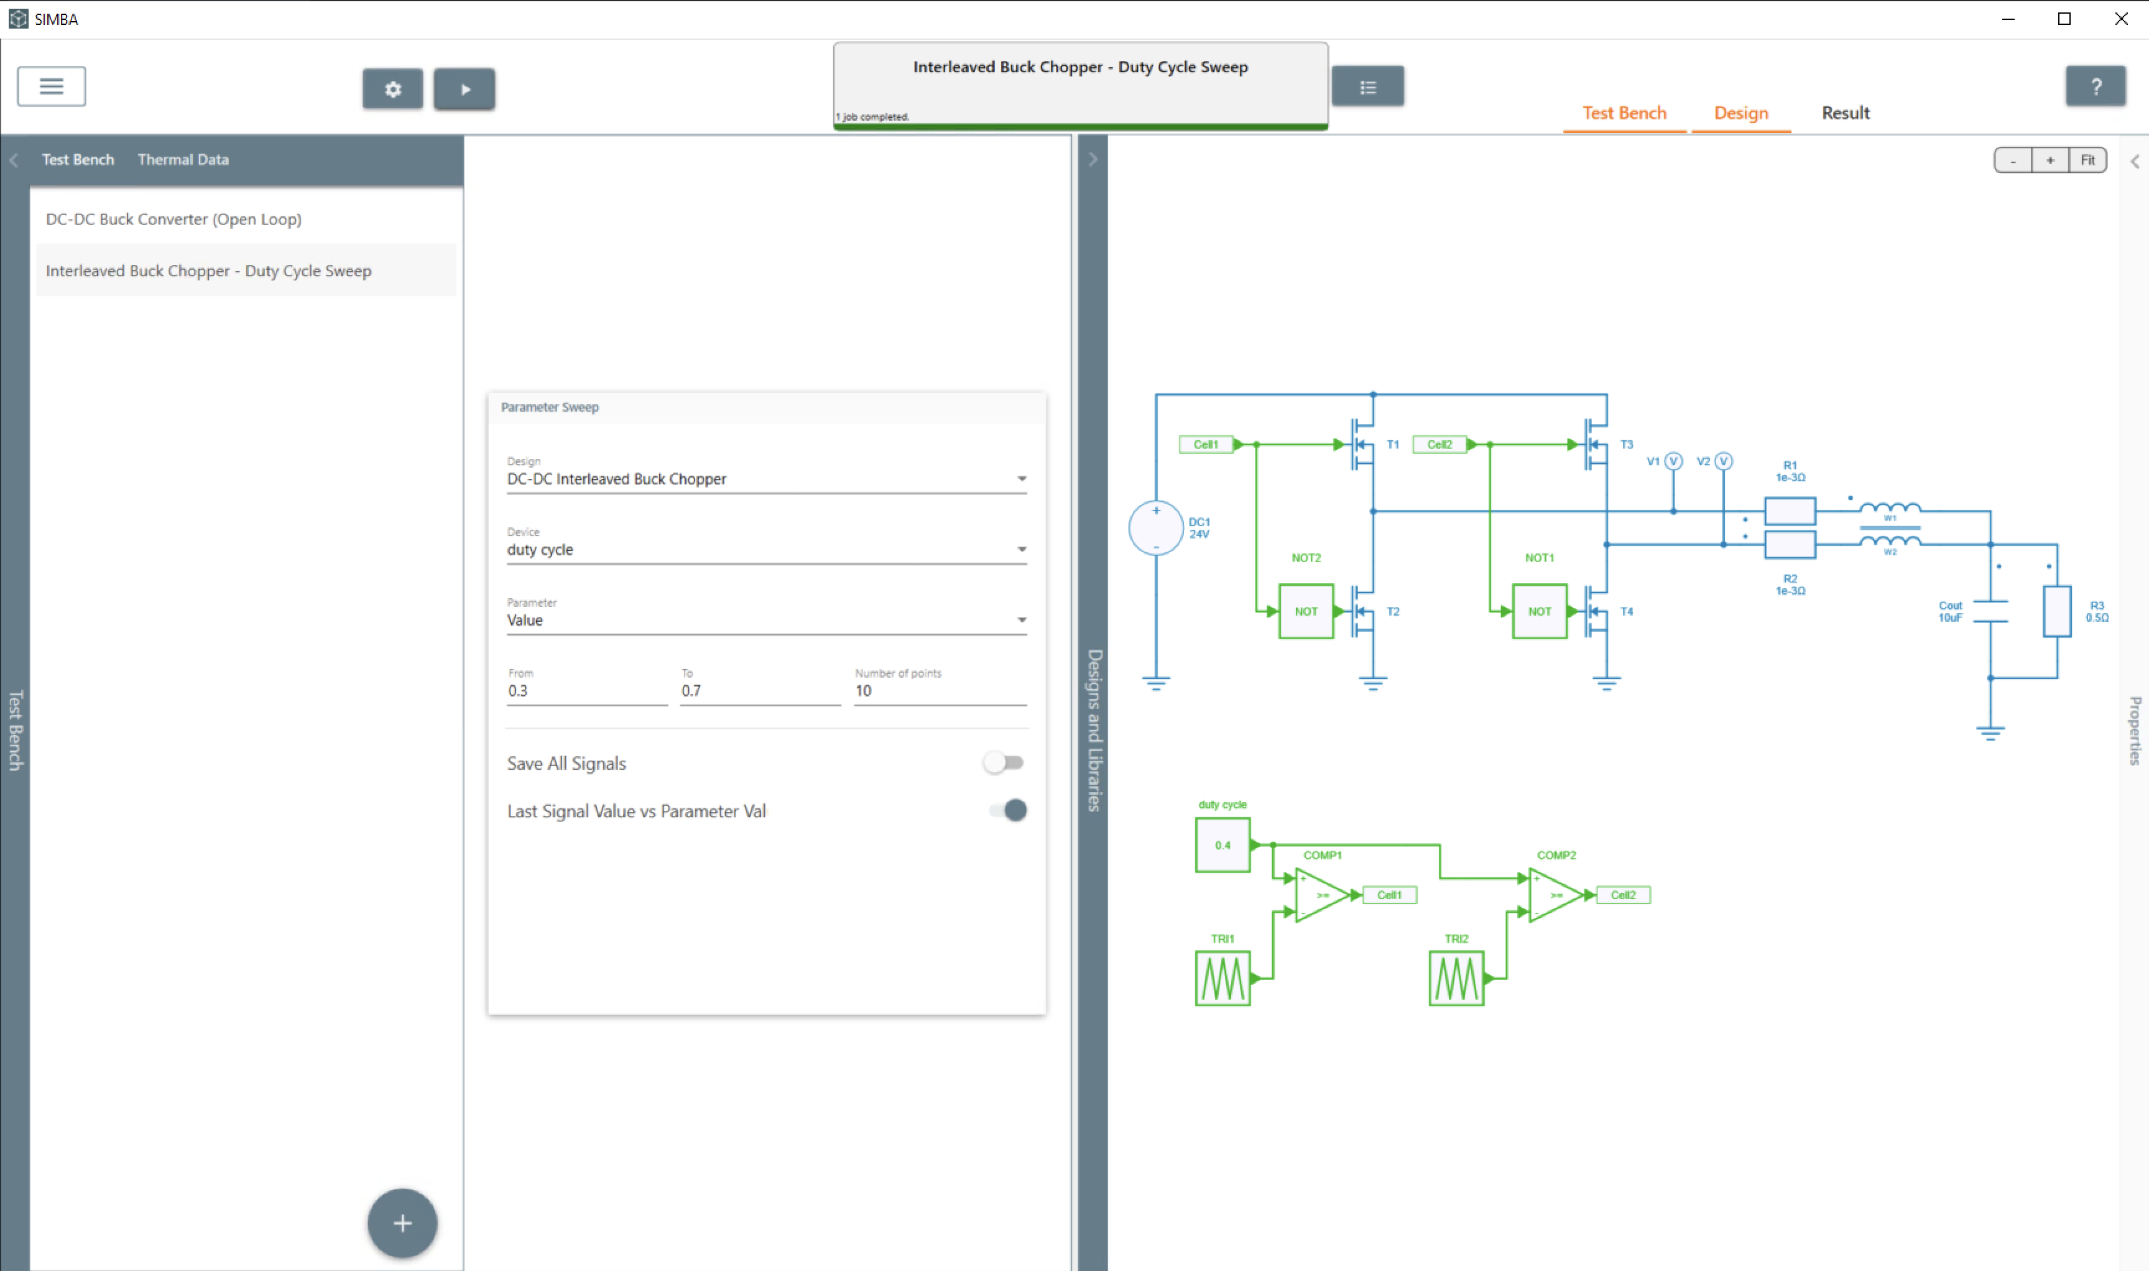This screenshot has height=1271, width=2149.
Task: Select the NOT1 logic gate block
Action: (x=1539, y=611)
